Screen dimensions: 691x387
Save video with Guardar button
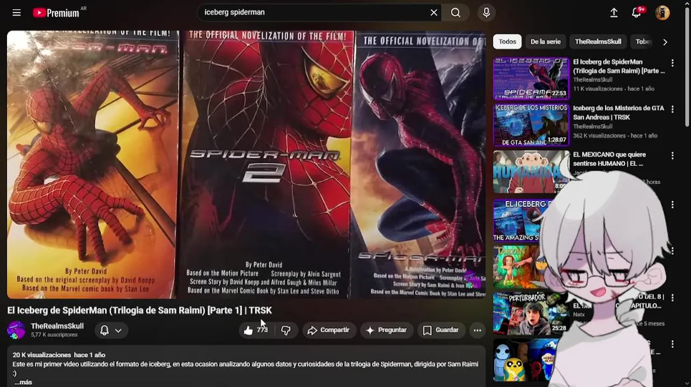coord(441,330)
